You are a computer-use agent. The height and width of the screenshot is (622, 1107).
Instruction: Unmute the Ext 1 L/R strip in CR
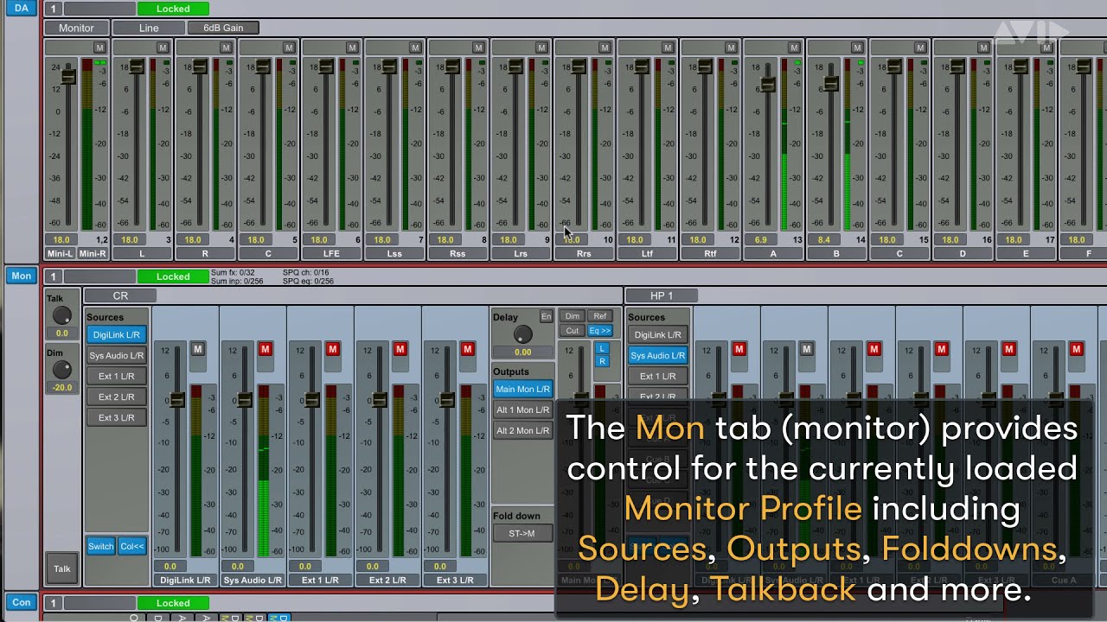click(333, 349)
